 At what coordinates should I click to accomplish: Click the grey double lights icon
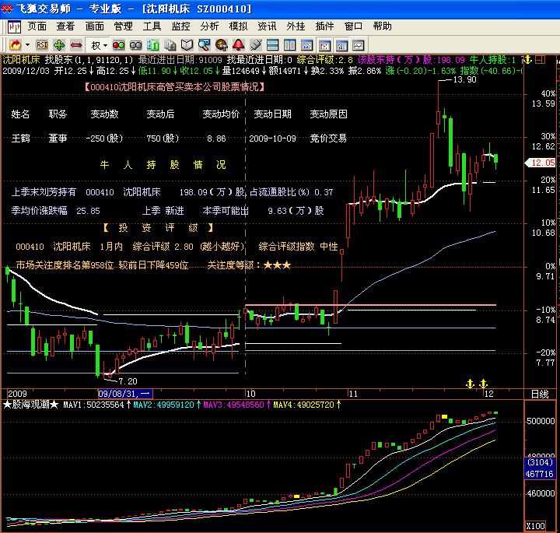tap(135, 45)
